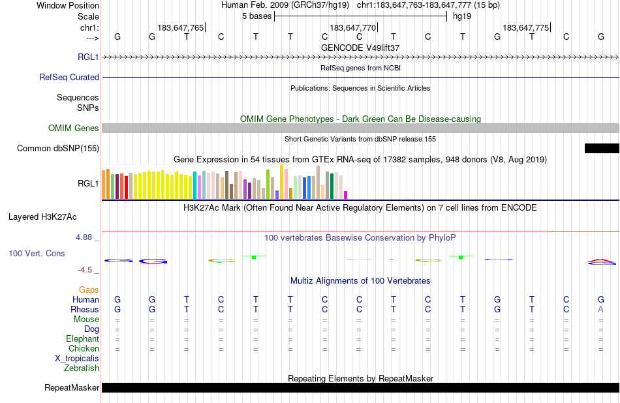
Task: Click the RepeatMasker track label
Action: pyautogui.click(x=72, y=388)
